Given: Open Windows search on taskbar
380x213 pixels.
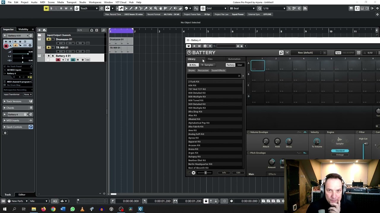Looking at the screenshot, I should pyautogui.click(x=14, y=209).
